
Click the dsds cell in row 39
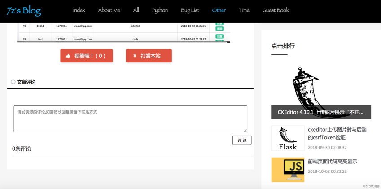coord(136,39)
